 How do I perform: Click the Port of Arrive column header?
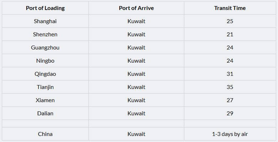136,8
